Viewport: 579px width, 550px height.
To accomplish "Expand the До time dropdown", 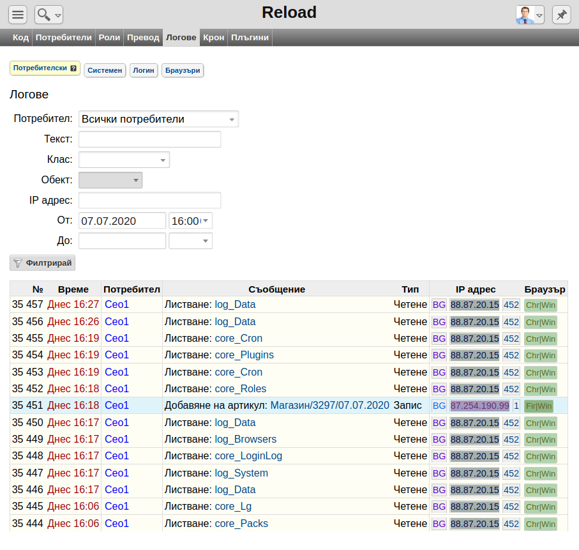I will [190, 241].
